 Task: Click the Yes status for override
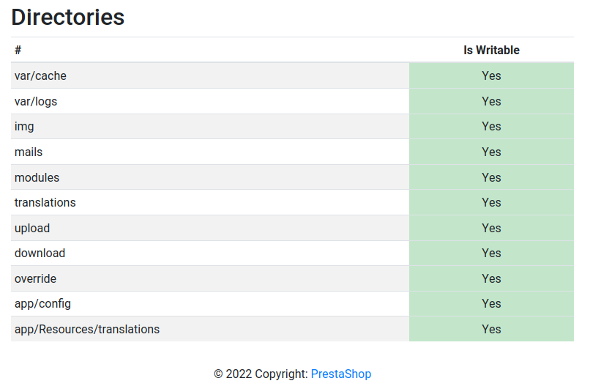tap(491, 278)
